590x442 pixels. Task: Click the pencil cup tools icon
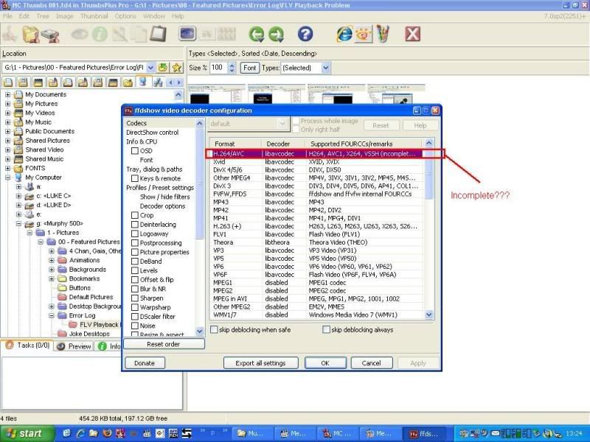tap(383, 34)
